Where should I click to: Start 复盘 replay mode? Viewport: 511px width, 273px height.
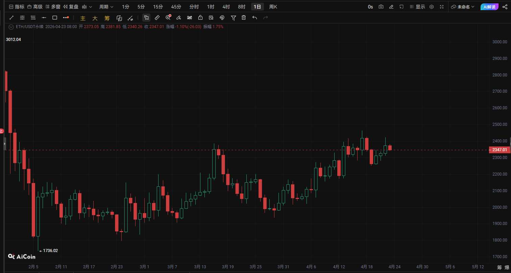[x=71, y=7]
